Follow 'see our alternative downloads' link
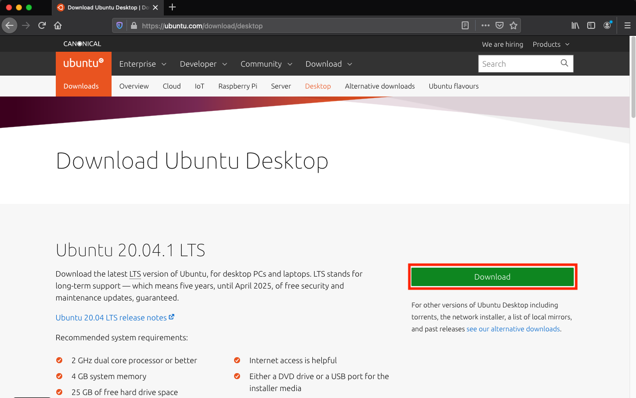The width and height of the screenshot is (636, 398). pyautogui.click(x=513, y=329)
